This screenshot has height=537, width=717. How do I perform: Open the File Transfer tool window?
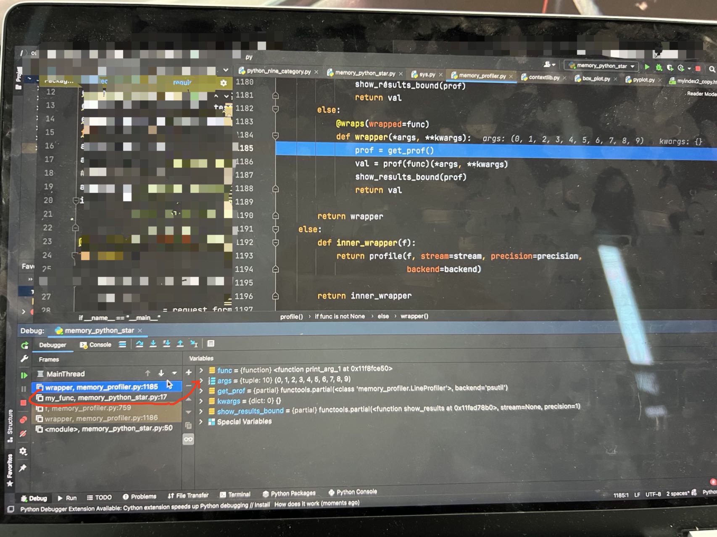click(187, 496)
